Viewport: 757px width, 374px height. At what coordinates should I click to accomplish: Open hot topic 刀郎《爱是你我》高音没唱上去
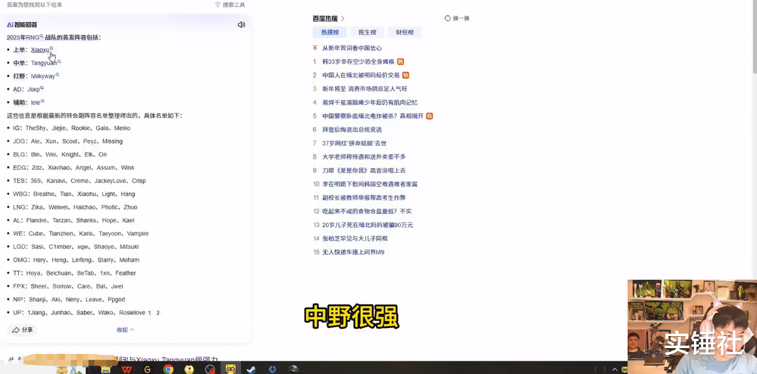pos(364,170)
